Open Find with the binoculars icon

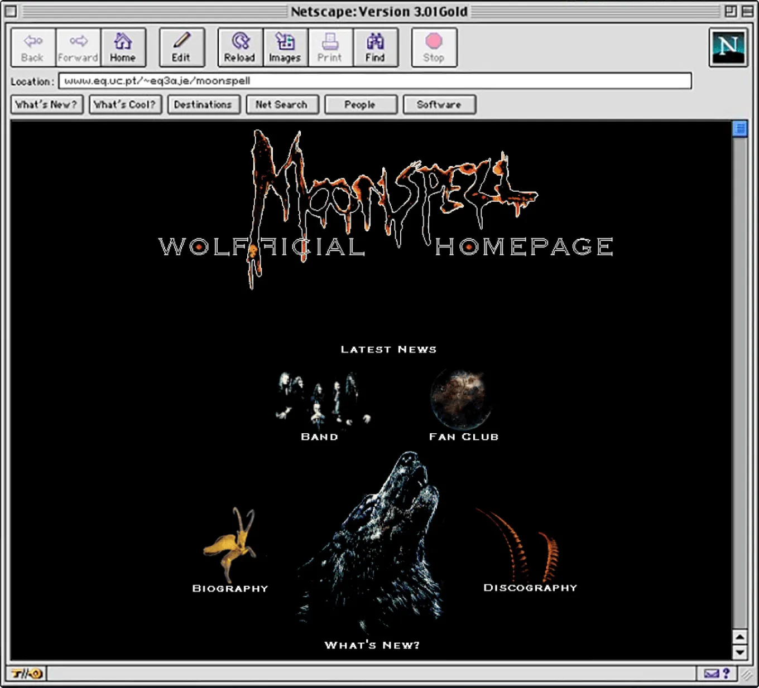pyautogui.click(x=375, y=48)
